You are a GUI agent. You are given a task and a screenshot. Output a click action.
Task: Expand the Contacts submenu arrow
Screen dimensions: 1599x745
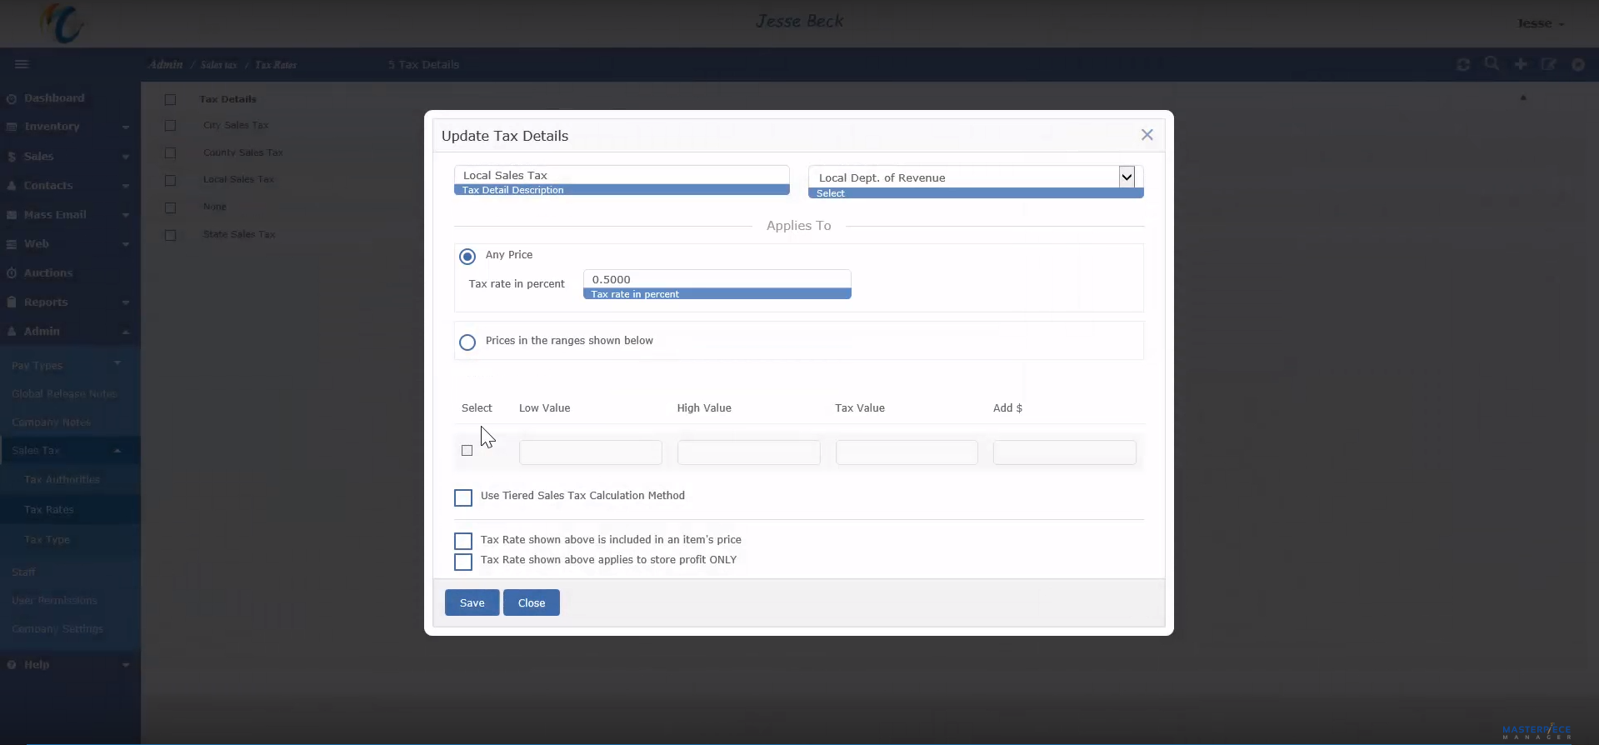click(x=126, y=186)
